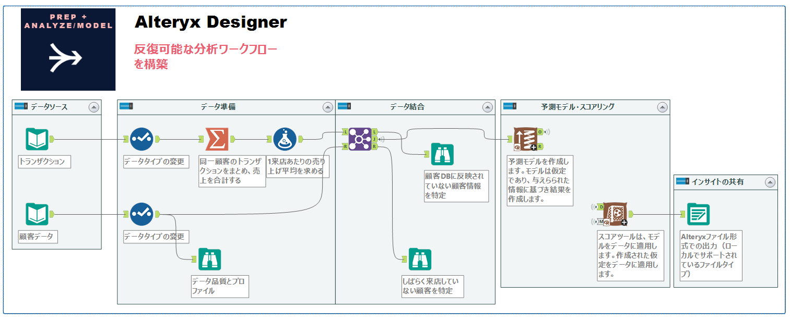Click the upper Select tool for トランザクション
This screenshot has width=790, height=321.
[142, 139]
